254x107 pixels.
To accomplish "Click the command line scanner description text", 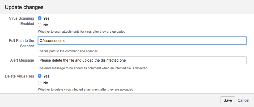I will click(x=70, y=51).
